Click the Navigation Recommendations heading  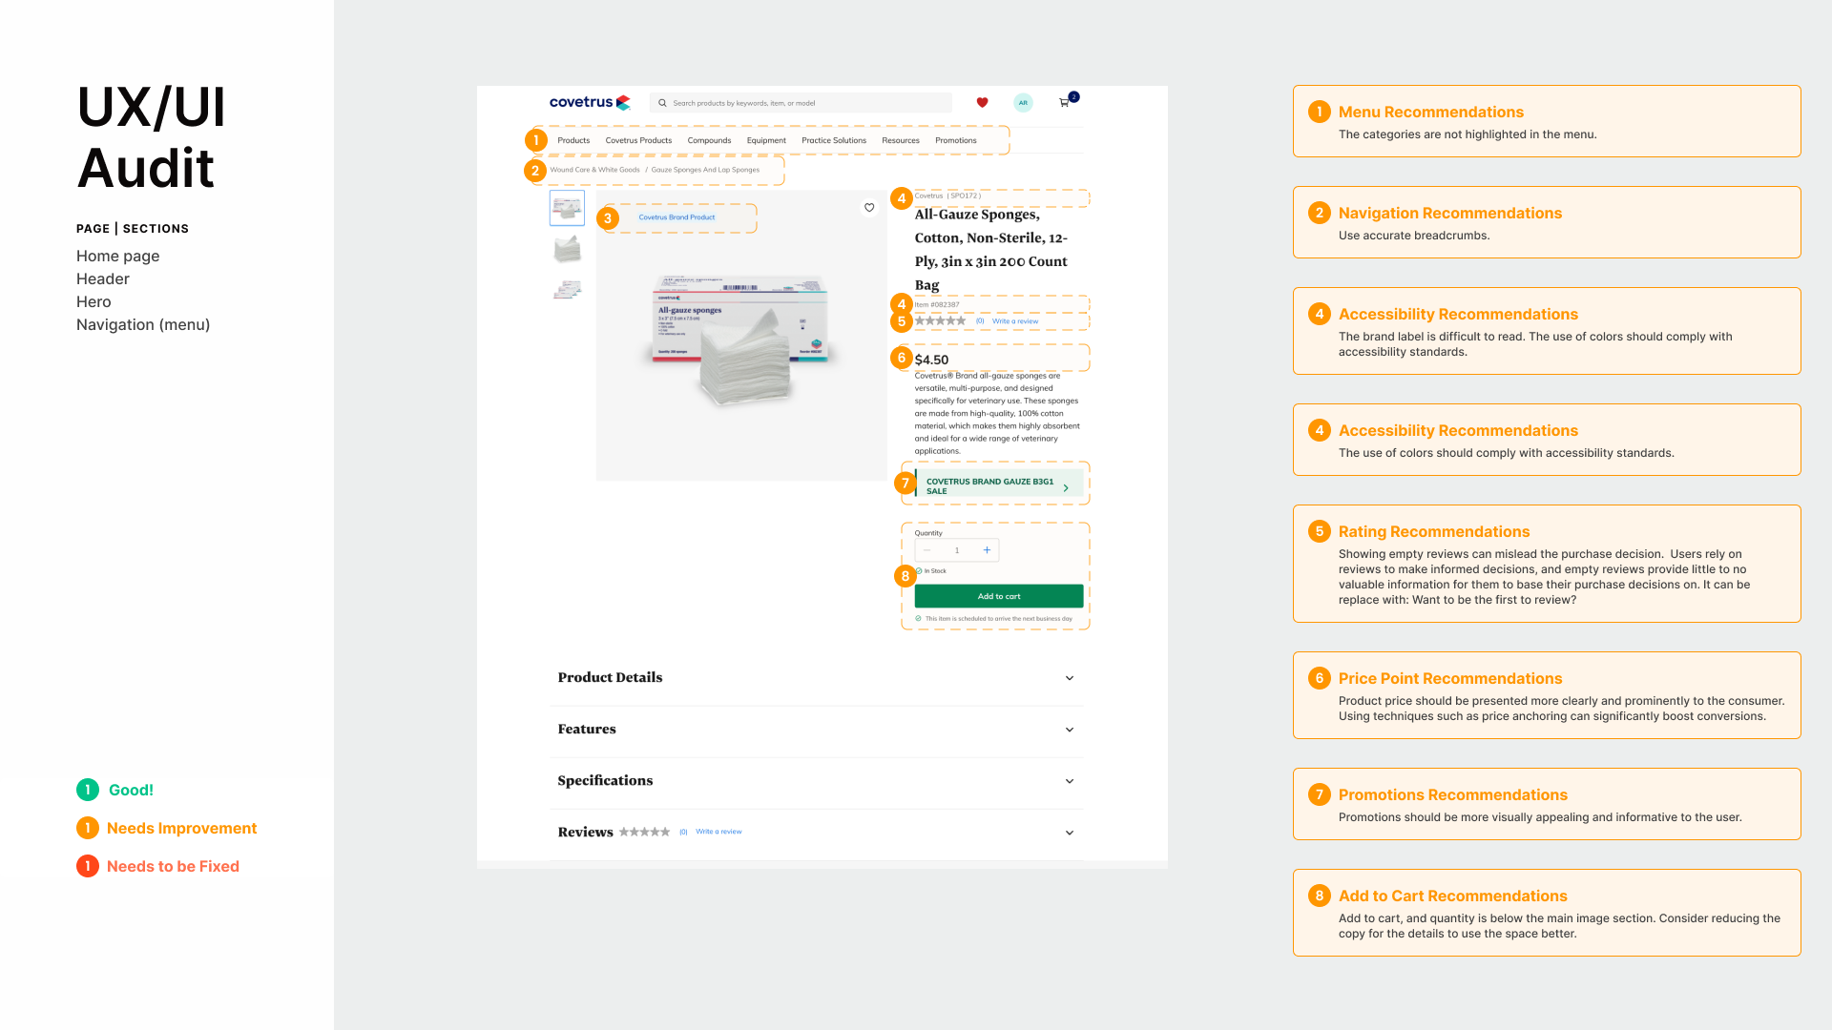click(x=1450, y=213)
